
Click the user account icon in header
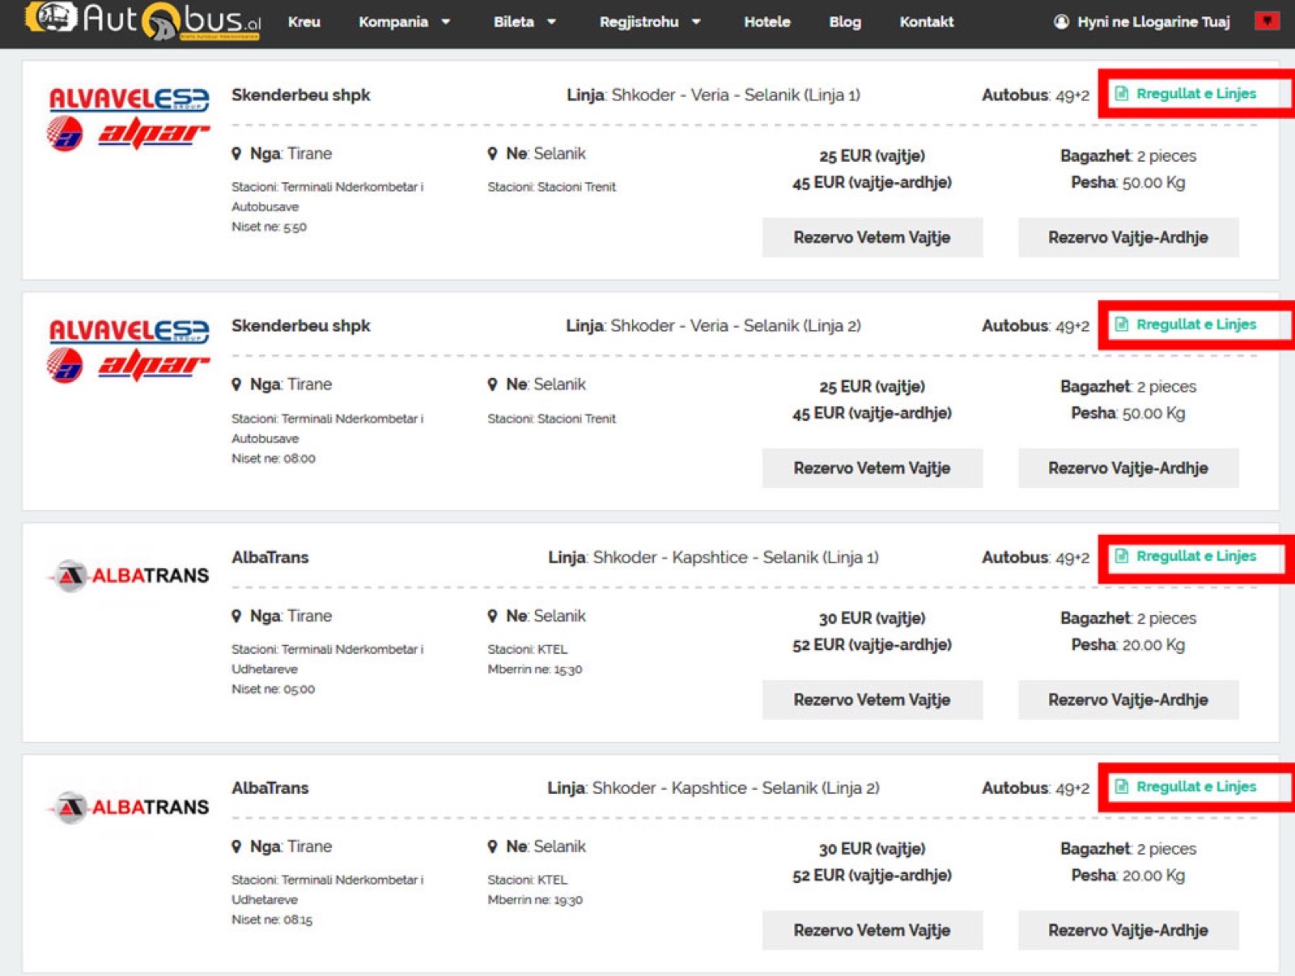[x=1061, y=22]
